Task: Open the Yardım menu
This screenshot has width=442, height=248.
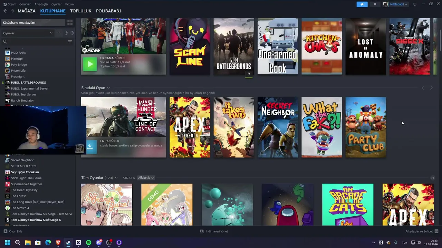Action: (x=69, y=4)
